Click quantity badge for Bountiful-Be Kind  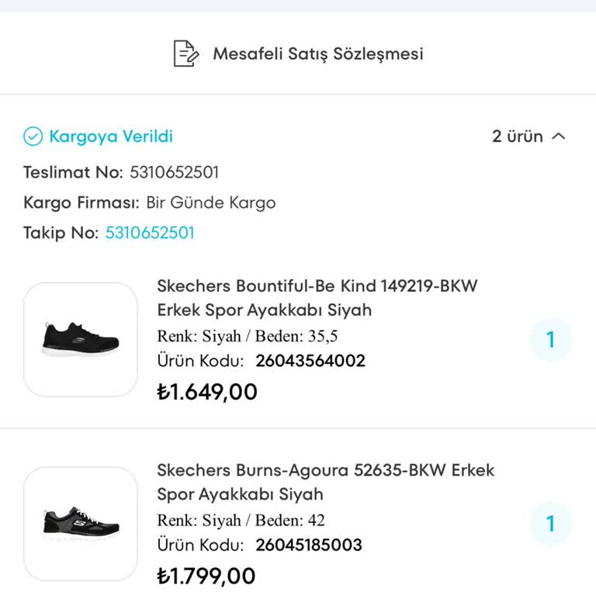(x=551, y=340)
